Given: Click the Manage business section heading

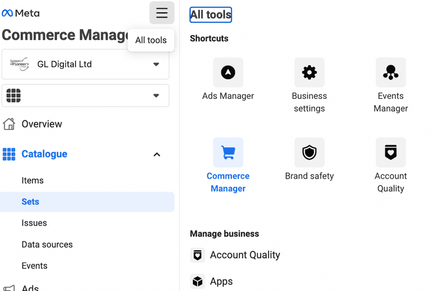Looking at the screenshot, I should point(224,234).
